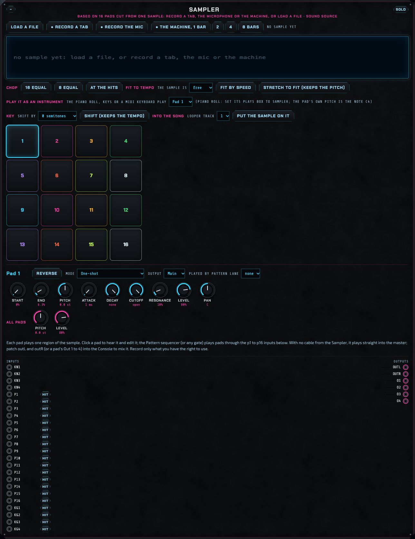Click the KN3 input jack

click(x=9, y=380)
